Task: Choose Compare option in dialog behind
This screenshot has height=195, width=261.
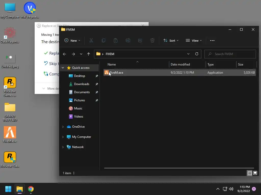Action: pyautogui.click(x=51, y=74)
